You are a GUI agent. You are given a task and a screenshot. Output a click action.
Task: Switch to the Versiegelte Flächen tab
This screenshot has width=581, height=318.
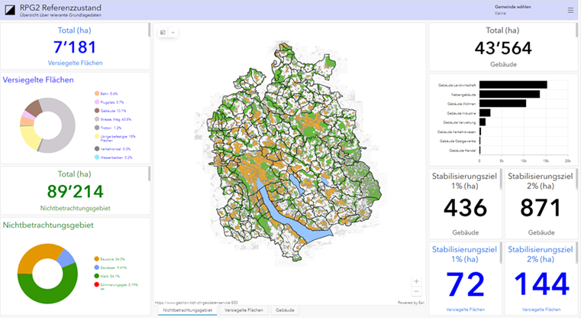click(244, 310)
